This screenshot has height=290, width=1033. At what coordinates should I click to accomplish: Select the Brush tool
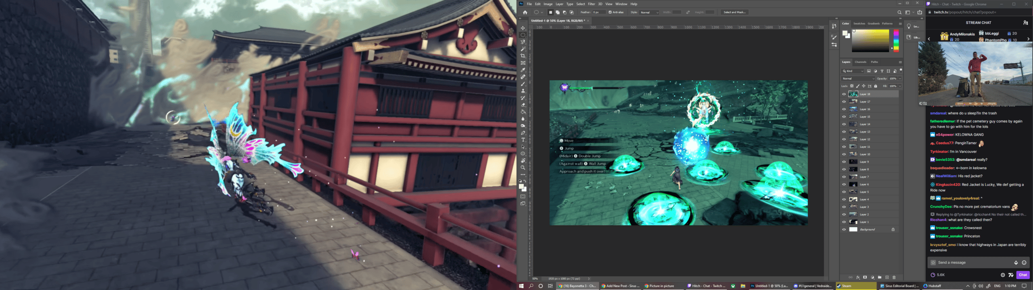click(x=523, y=84)
